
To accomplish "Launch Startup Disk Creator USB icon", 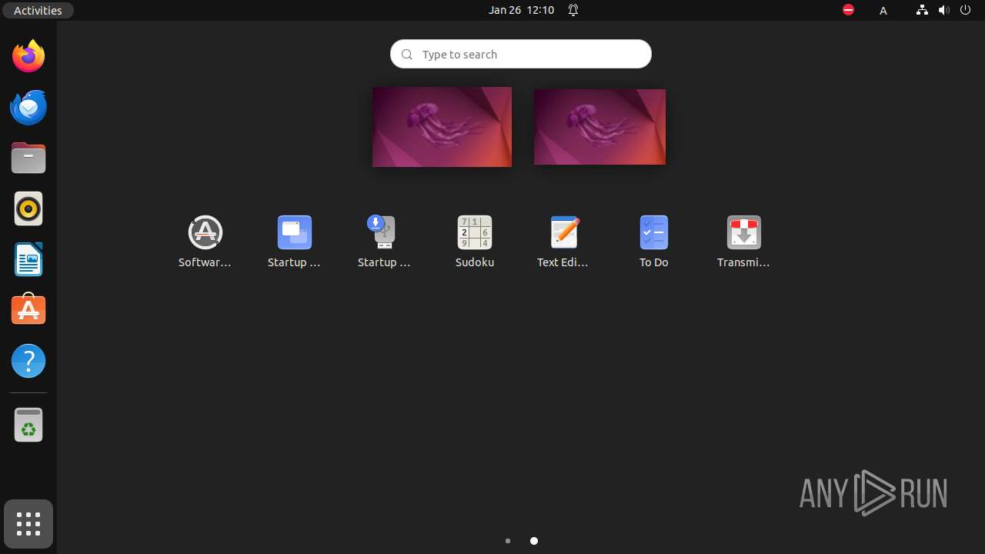I will pos(384,242).
